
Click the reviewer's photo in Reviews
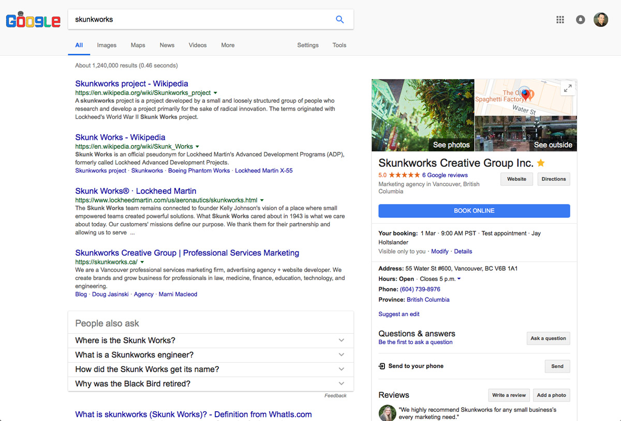387,413
